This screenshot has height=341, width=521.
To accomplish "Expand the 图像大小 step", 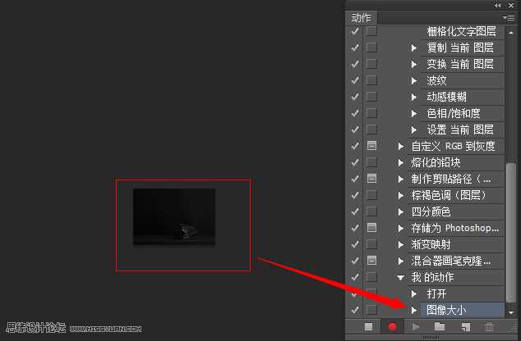I will pos(415,310).
